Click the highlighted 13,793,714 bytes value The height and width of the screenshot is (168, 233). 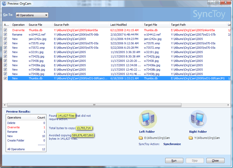(84, 128)
